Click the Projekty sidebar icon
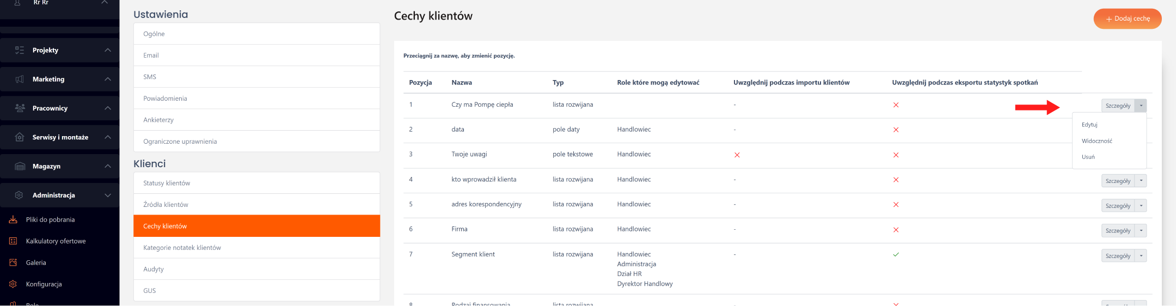 (x=20, y=50)
